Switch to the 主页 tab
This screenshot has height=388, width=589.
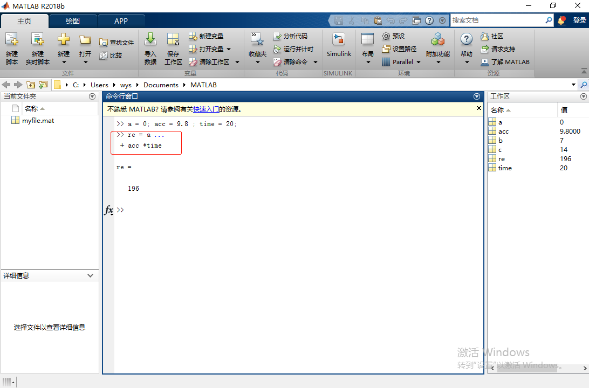point(24,21)
